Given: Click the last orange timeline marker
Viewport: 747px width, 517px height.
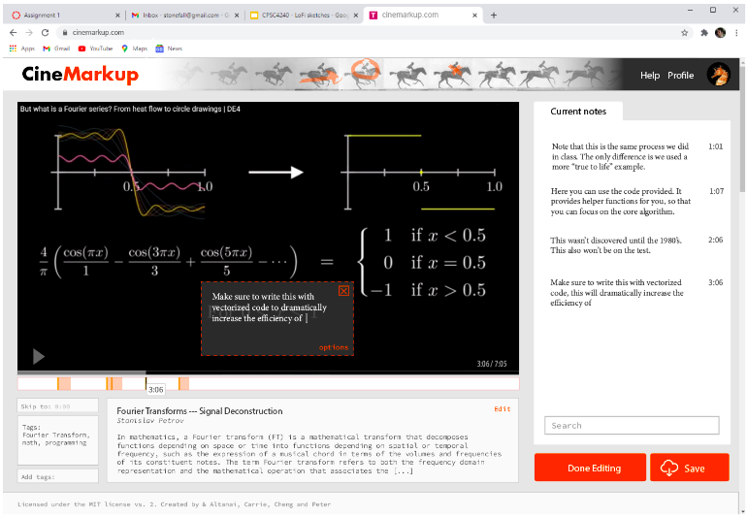Looking at the screenshot, I should click(x=184, y=383).
